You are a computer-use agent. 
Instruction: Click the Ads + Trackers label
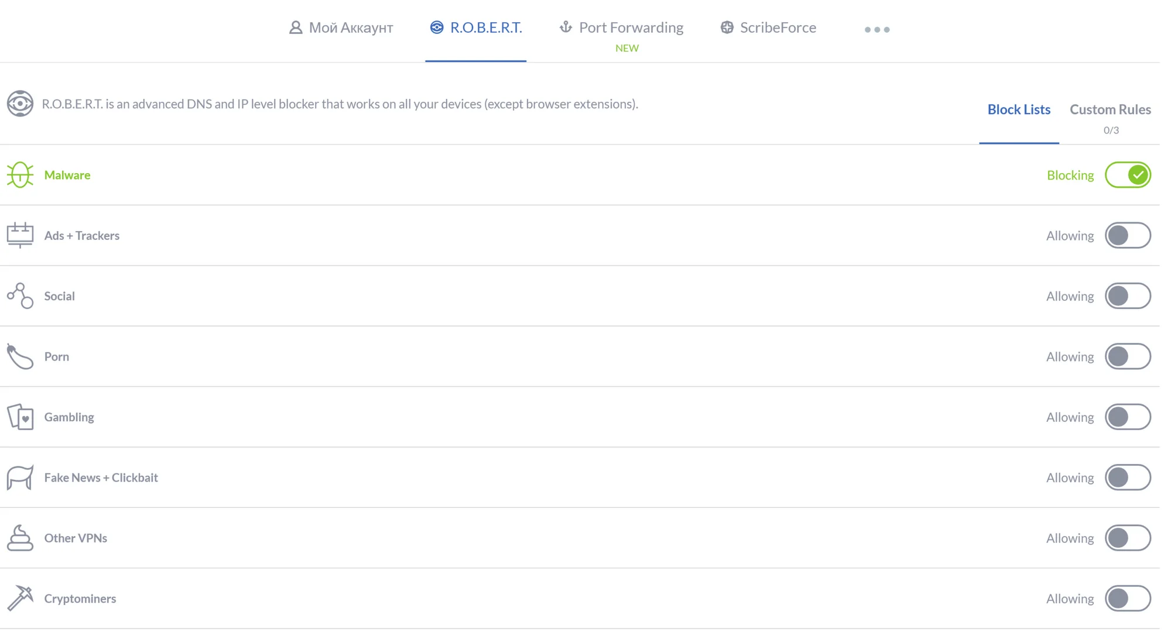click(x=82, y=235)
